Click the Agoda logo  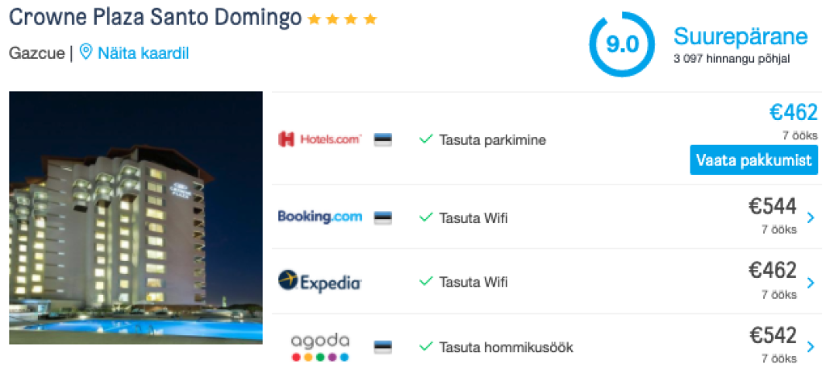coord(319,347)
